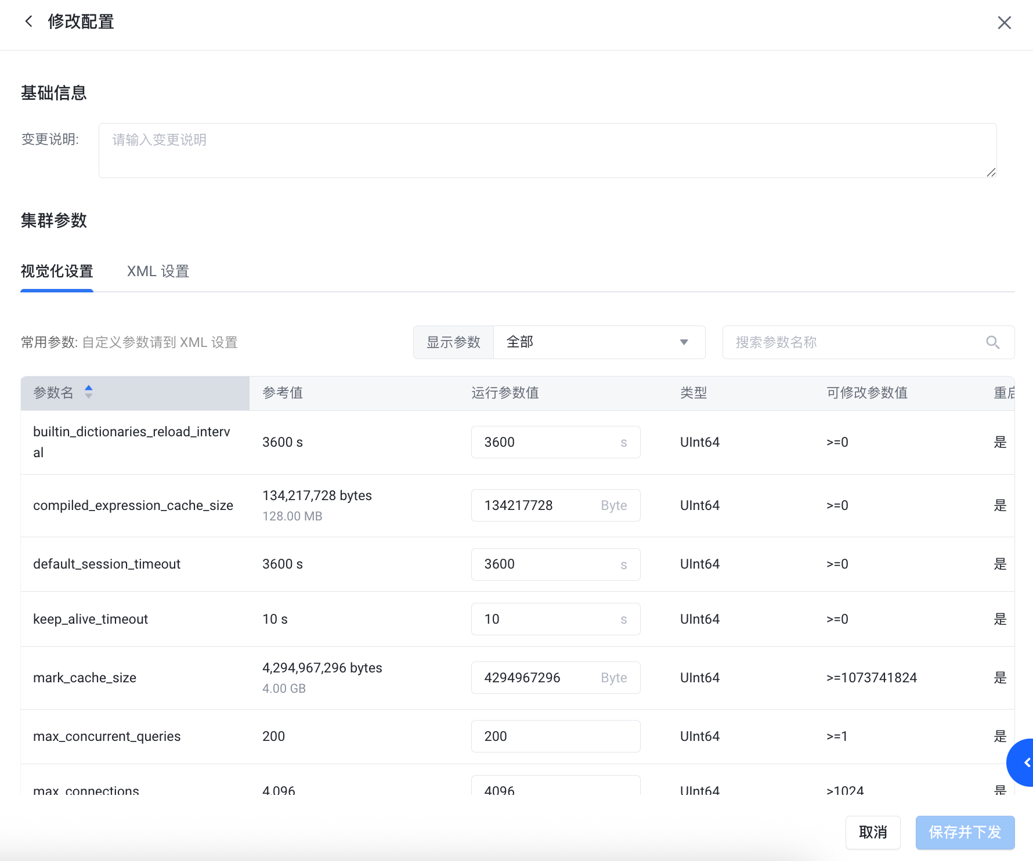
Task: Click the textarea resize handle
Action: [991, 172]
